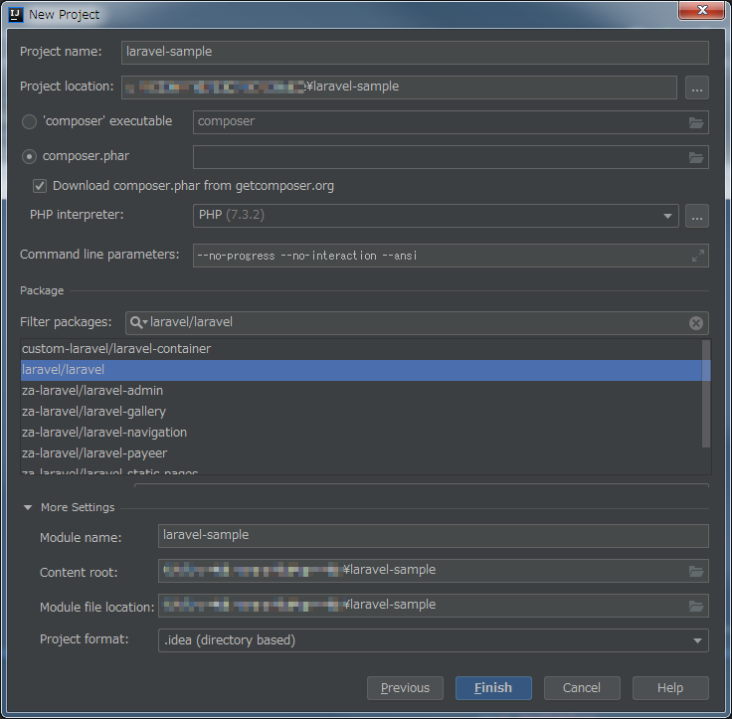This screenshot has height=719, width=732.
Task: Click the Finish button
Action: [x=493, y=688]
